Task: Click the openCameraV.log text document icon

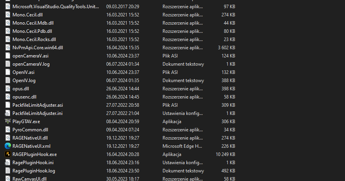Action: (x=7, y=64)
